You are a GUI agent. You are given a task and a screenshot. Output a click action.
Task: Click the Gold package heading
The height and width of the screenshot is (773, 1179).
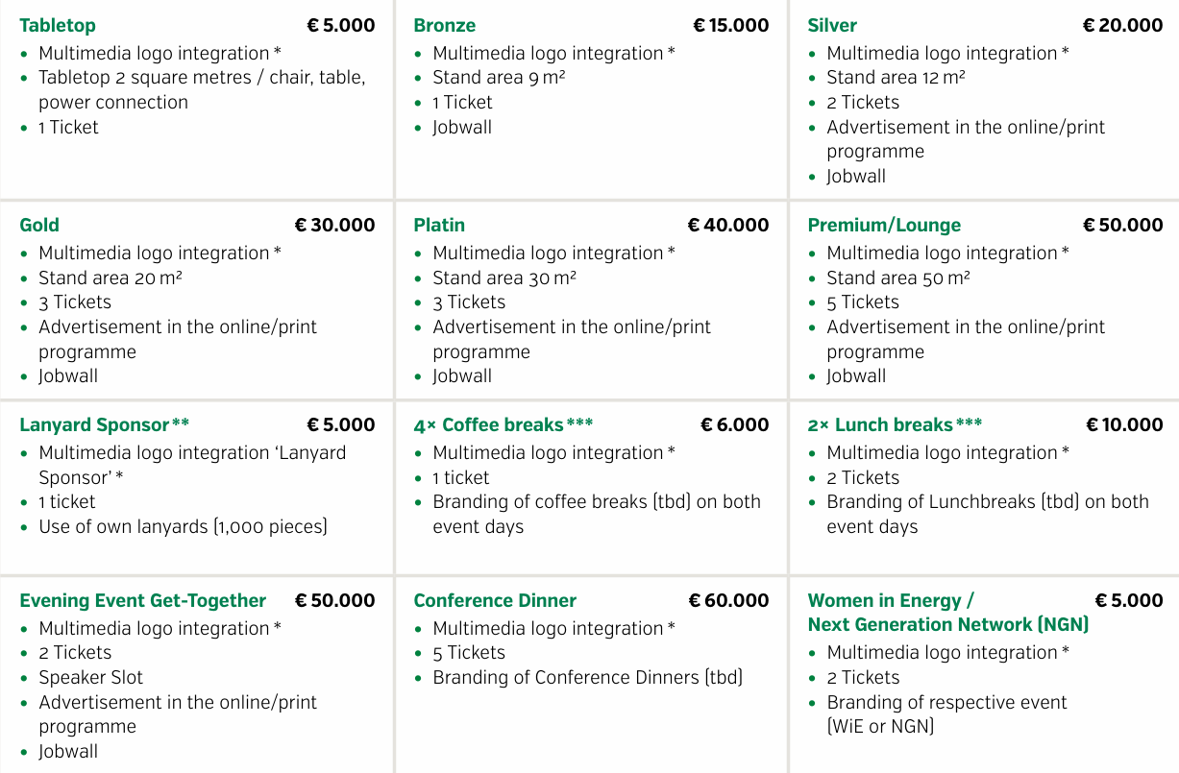coord(39,226)
